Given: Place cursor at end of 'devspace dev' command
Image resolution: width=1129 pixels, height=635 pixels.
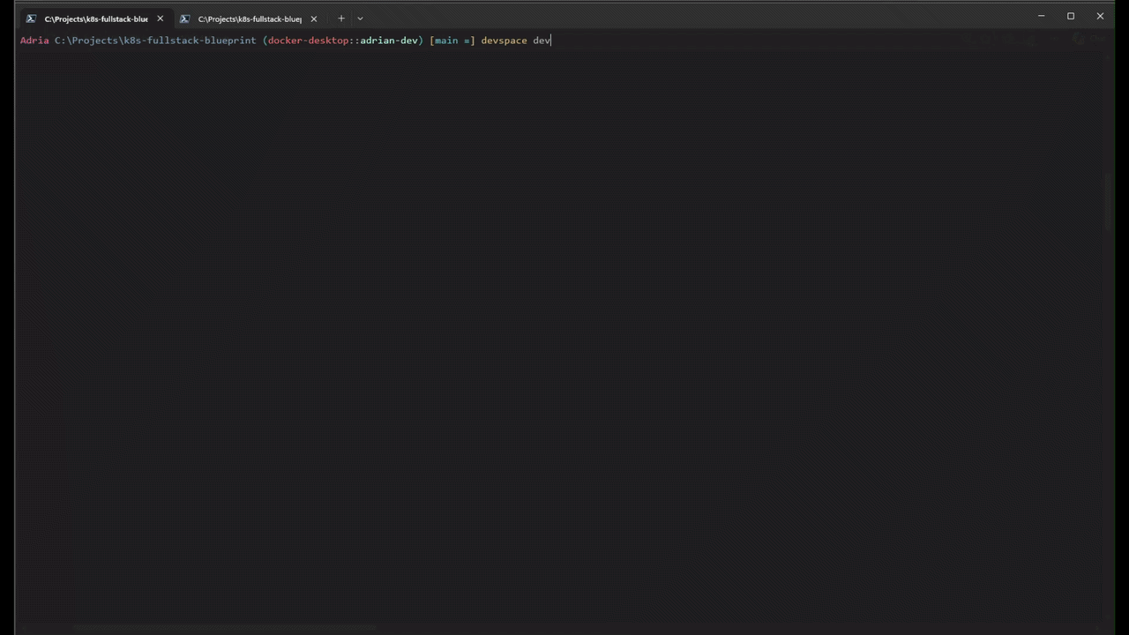Looking at the screenshot, I should tap(551, 41).
